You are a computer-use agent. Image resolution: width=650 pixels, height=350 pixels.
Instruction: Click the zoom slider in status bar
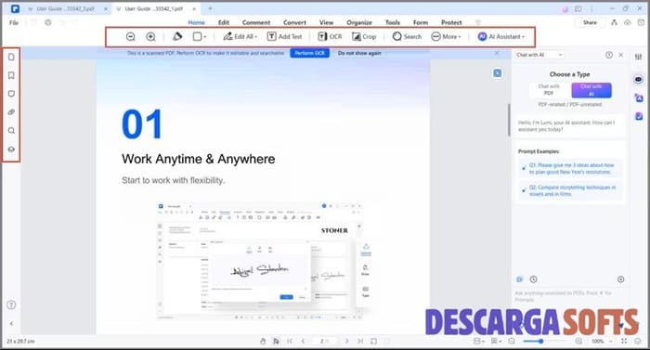pyautogui.click(x=545, y=341)
